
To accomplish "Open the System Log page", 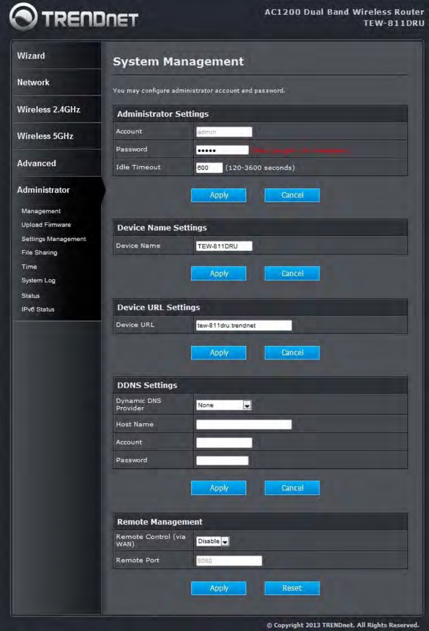I will pos(39,281).
